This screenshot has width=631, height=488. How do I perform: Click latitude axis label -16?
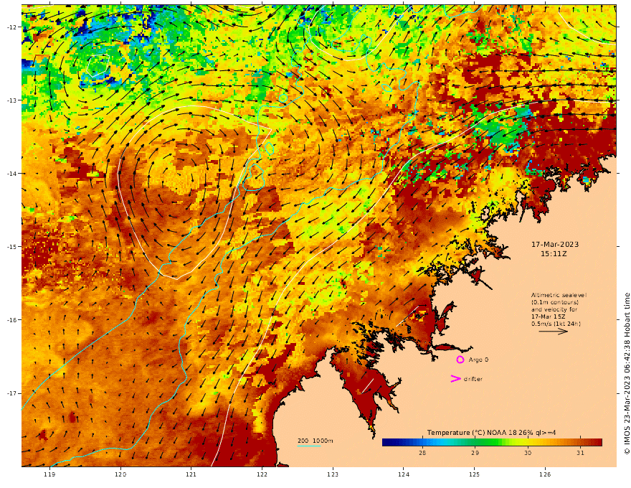pyautogui.click(x=11, y=320)
